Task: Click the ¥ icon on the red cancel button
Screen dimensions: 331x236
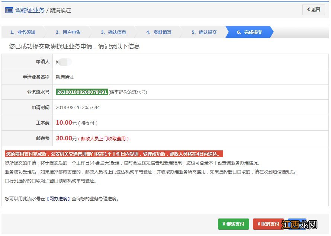Action: [258, 224]
